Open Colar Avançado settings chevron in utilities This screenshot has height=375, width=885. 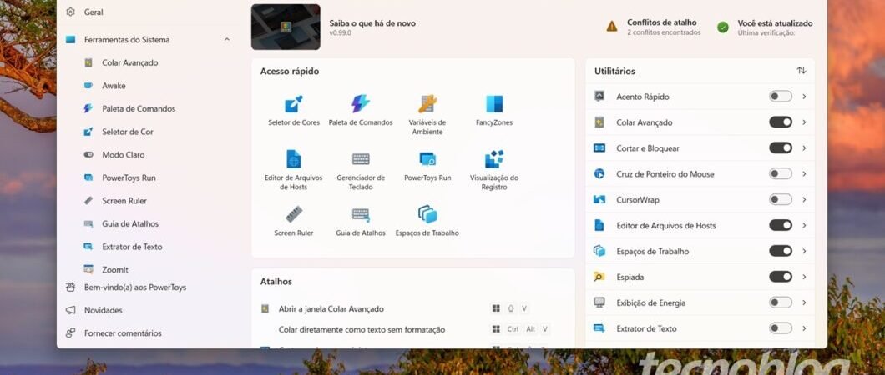[x=804, y=122]
